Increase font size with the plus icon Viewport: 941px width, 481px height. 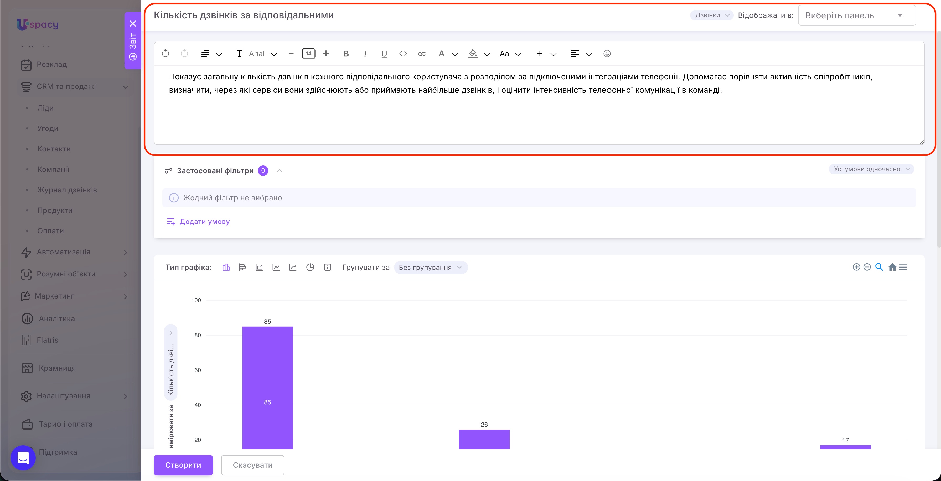click(x=326, y=54)
